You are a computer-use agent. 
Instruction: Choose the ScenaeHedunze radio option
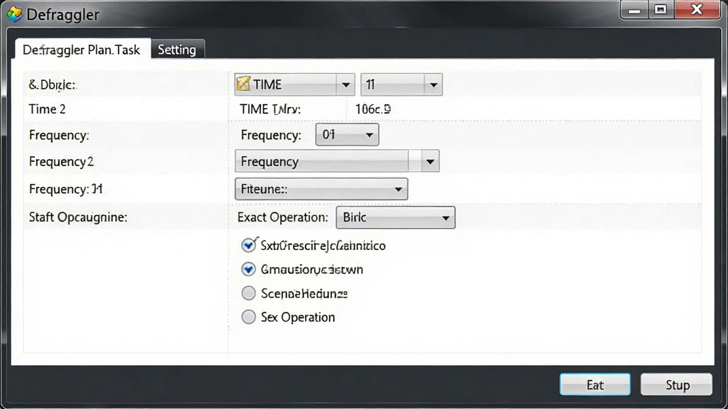click(x=248, y=293)
